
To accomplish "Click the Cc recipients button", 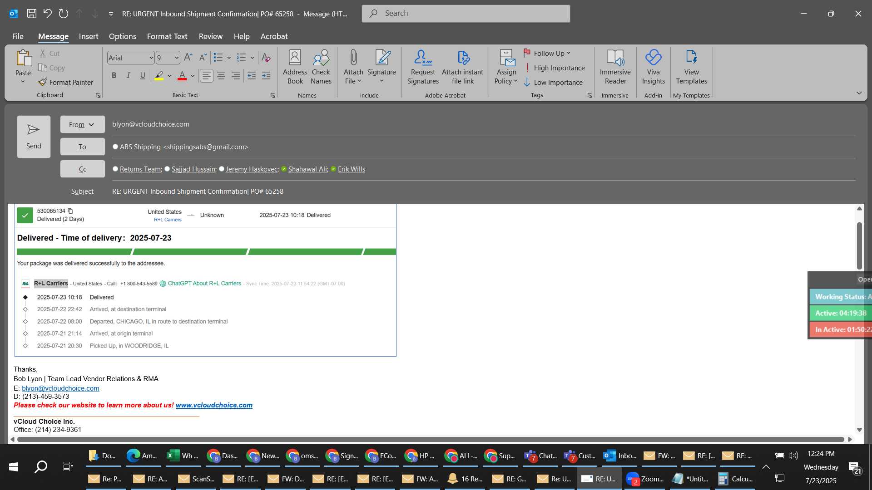I will (82, 169).
